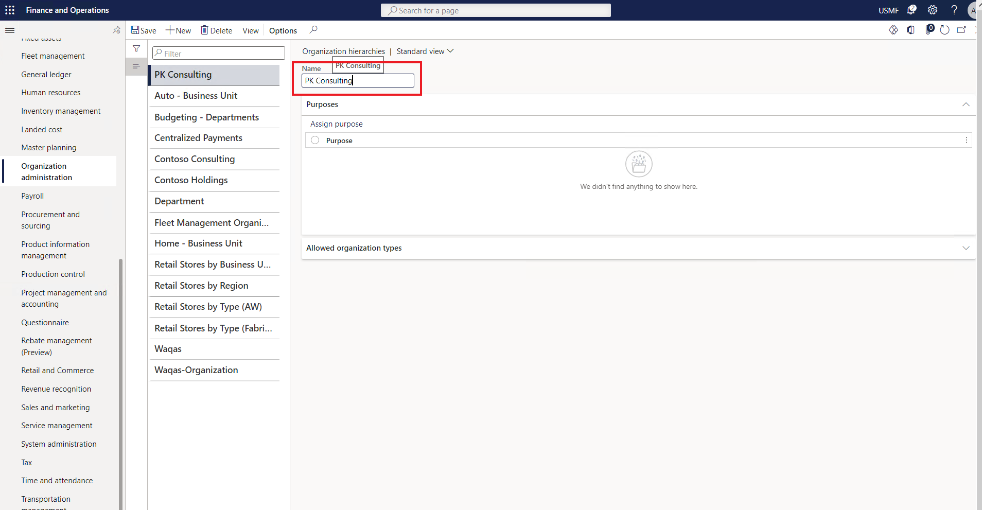Screen dimensions: 982x510
Task: Open the messages chat bubble icon
Action: pos(911,10)
